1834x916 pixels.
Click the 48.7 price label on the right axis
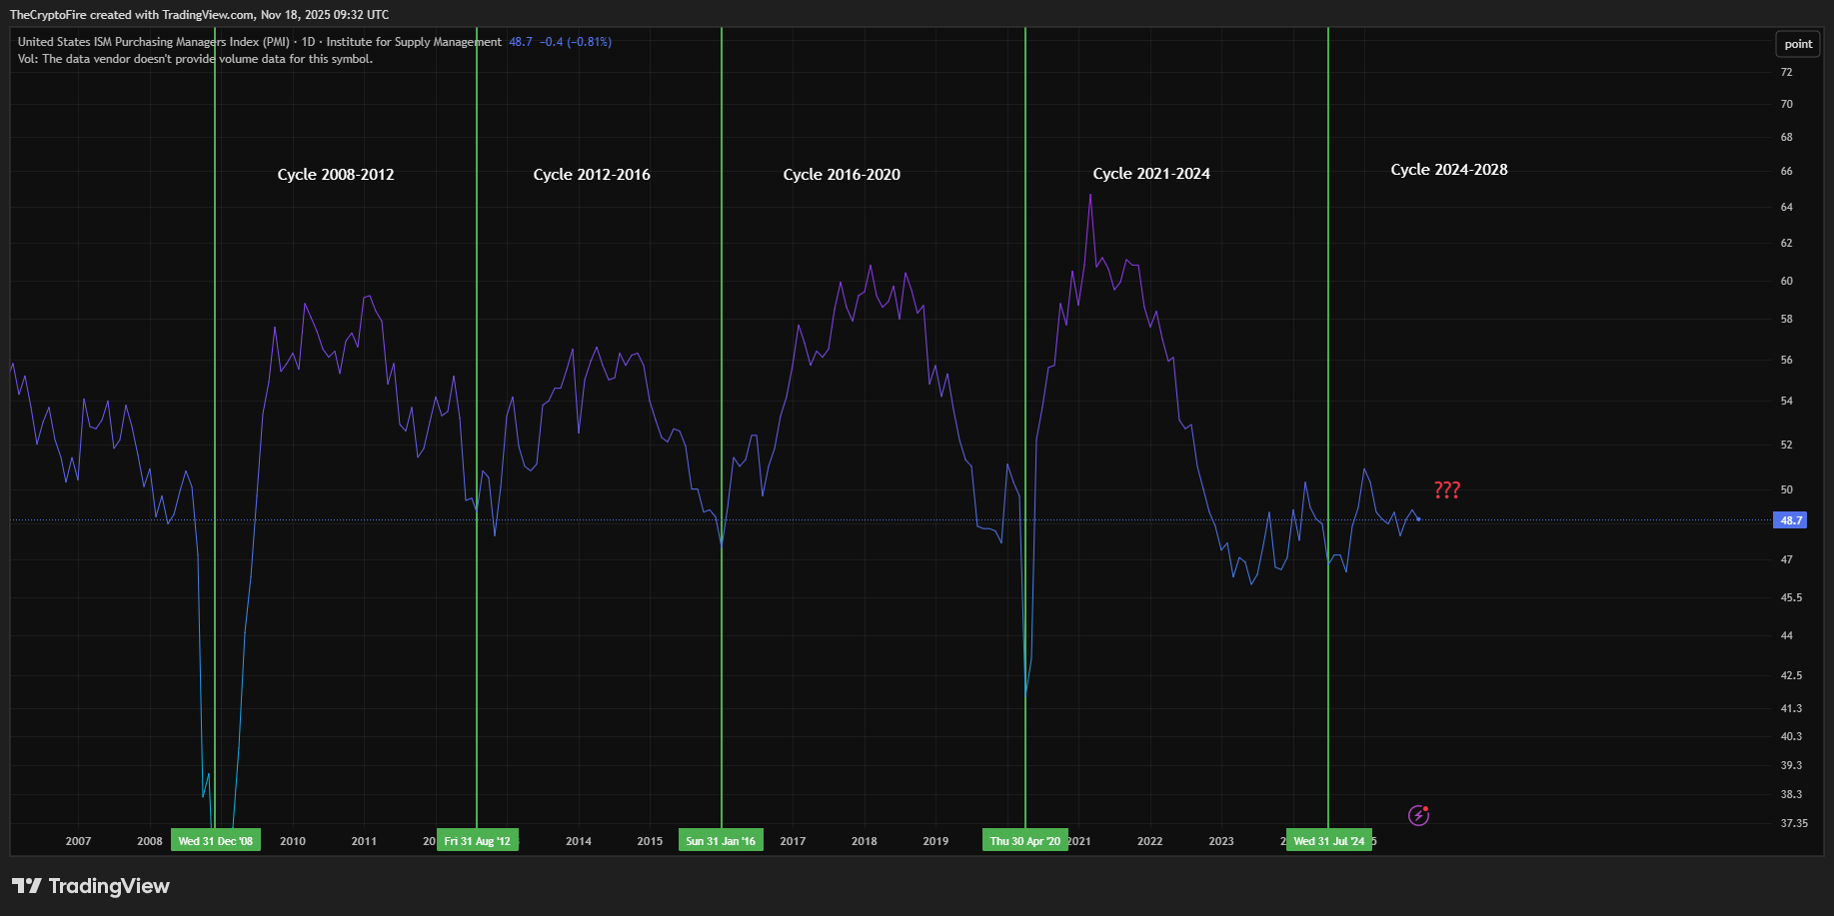tap(1790, 519)
